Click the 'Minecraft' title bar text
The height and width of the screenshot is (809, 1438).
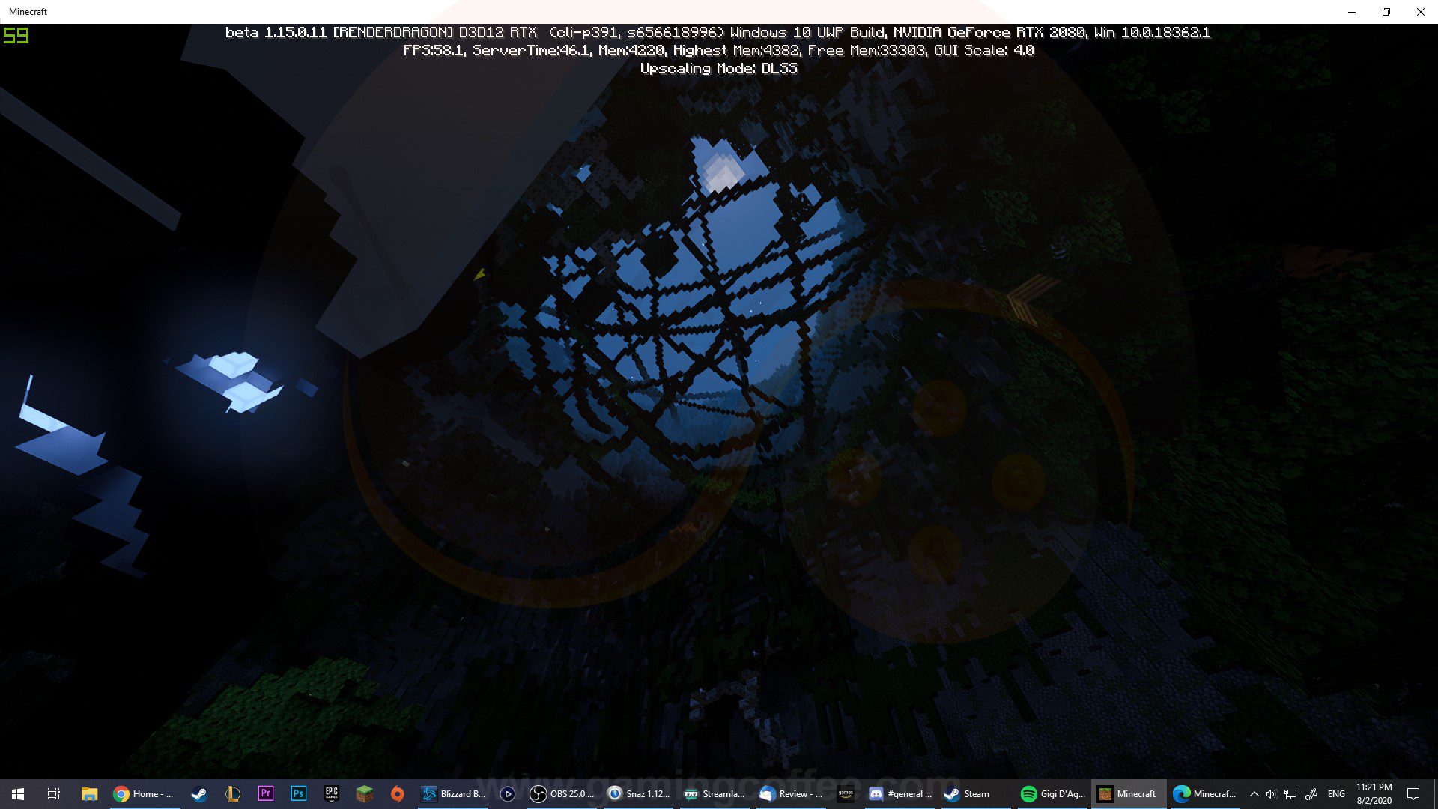[28, 12]
